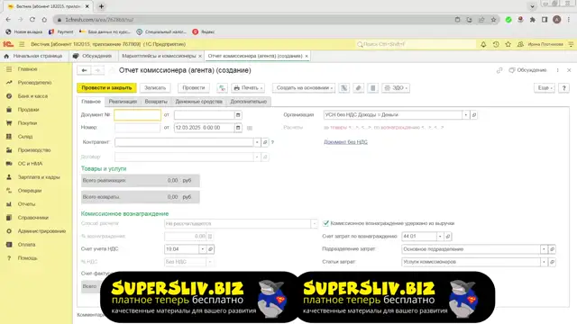Open Продажи section in sidebar

[x=28, y=110]
